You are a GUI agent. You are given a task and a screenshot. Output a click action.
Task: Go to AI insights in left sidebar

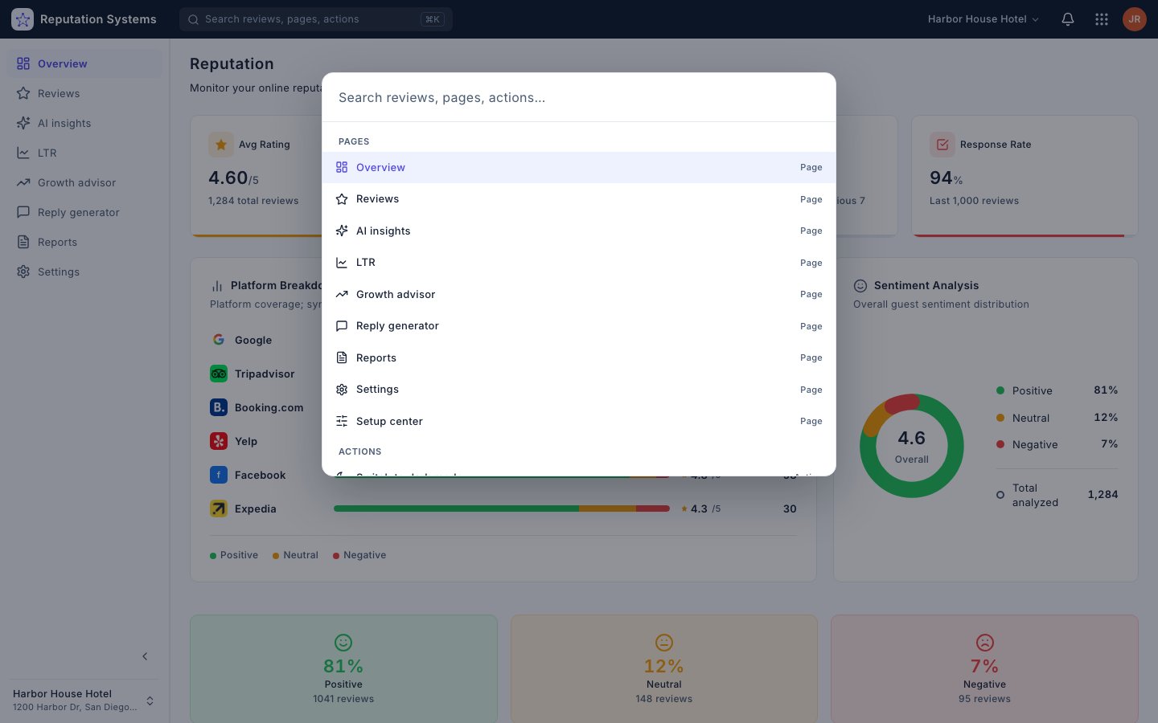point(84,123)
